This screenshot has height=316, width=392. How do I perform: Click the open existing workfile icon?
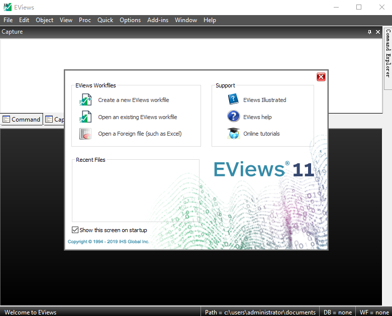point(85,117)
